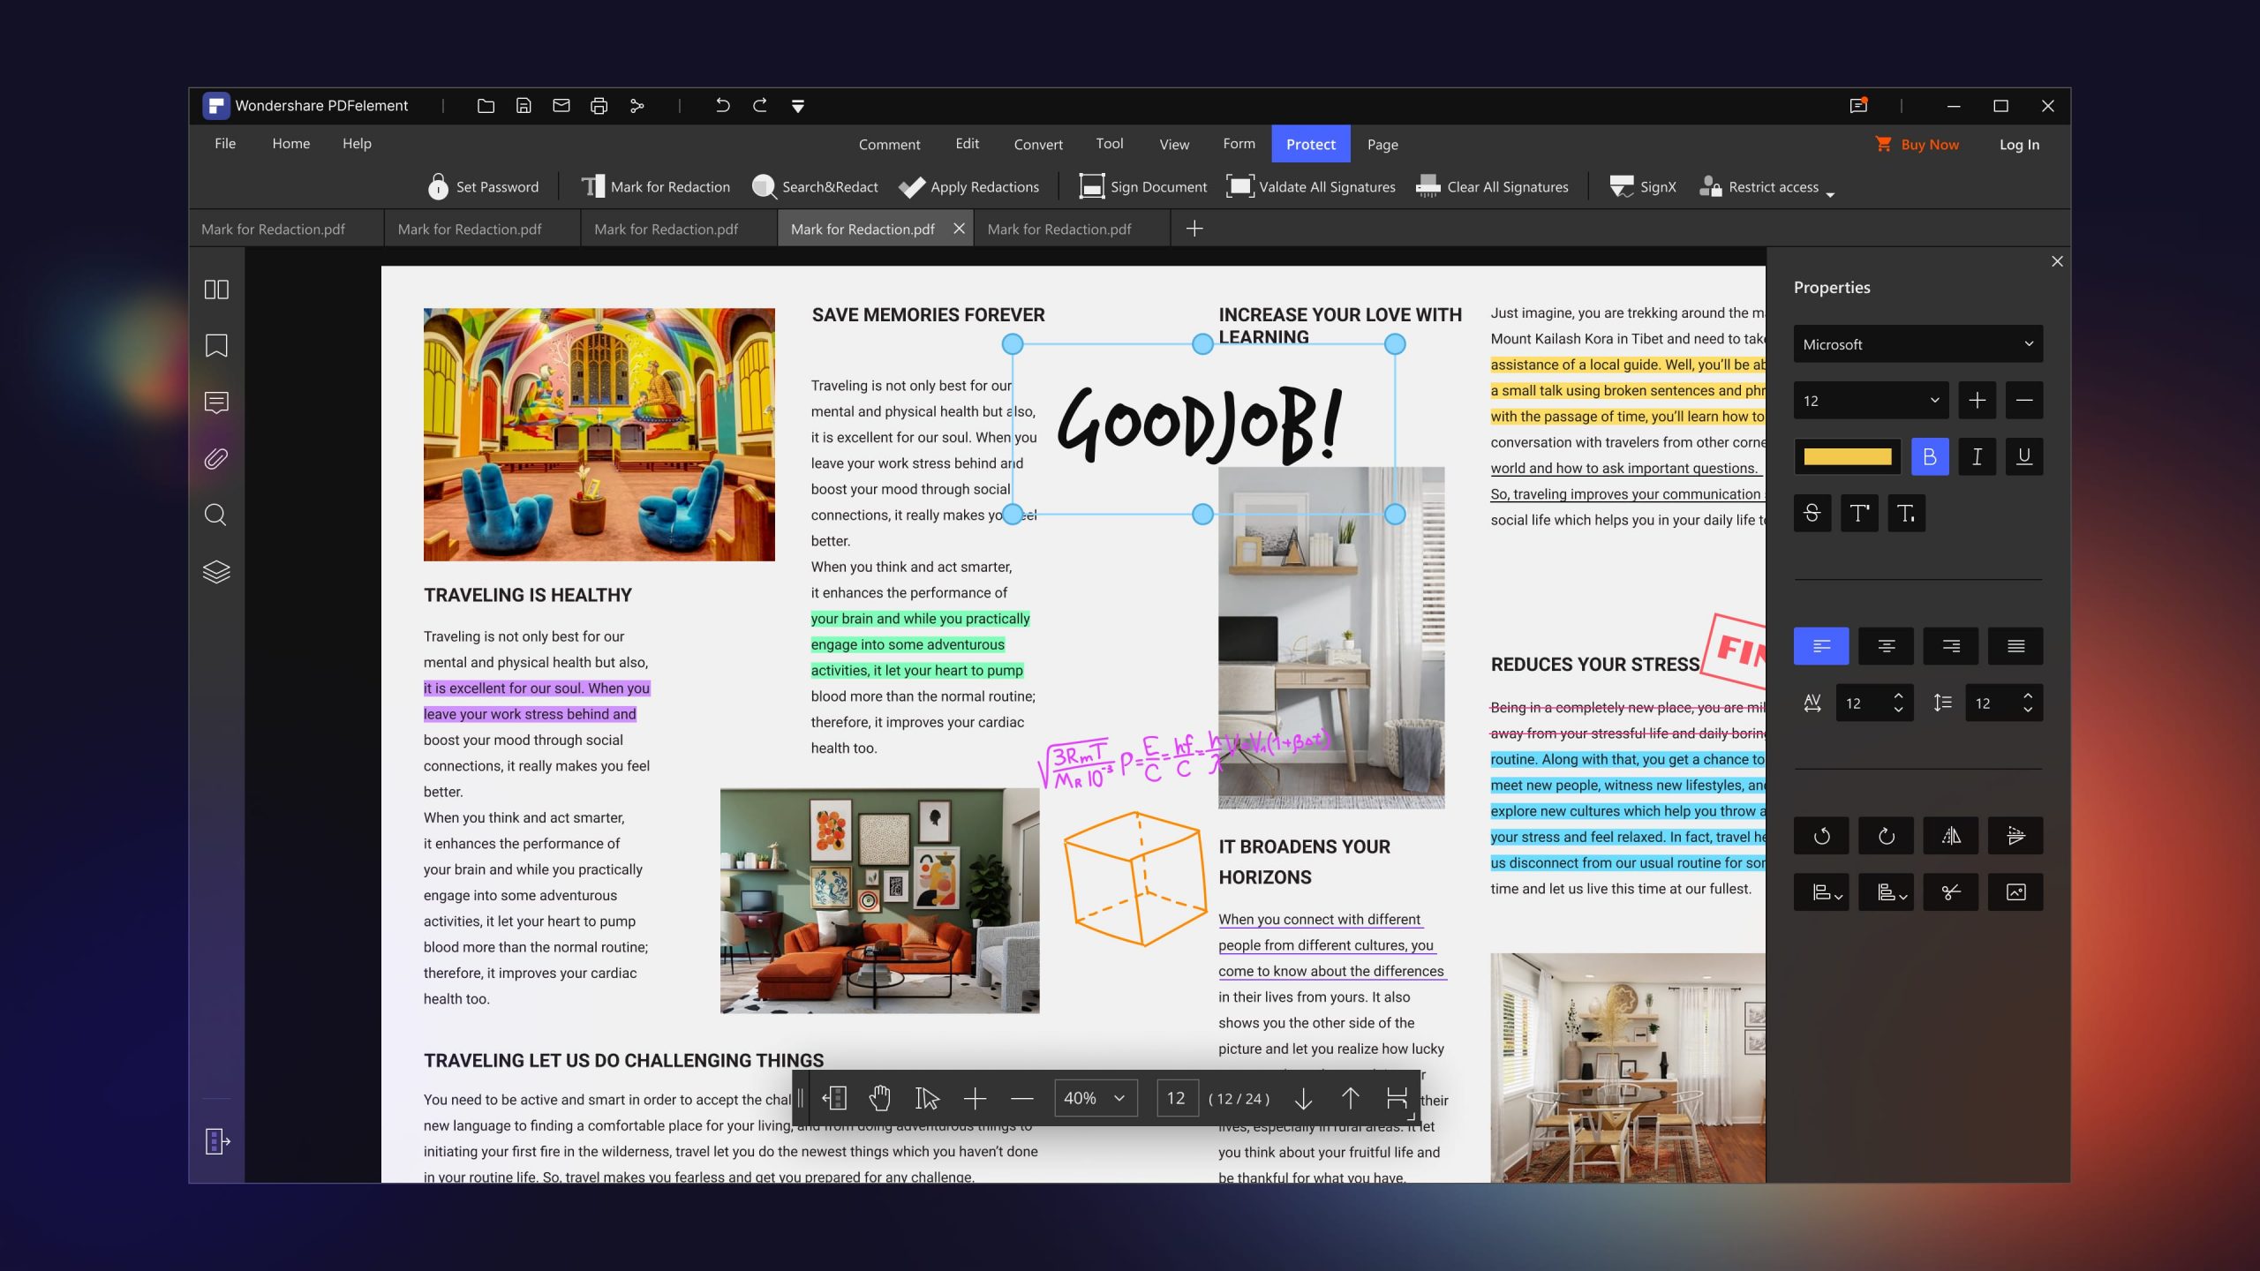Set alignment to left
2260x1271 pixels.
(1821, 646)
